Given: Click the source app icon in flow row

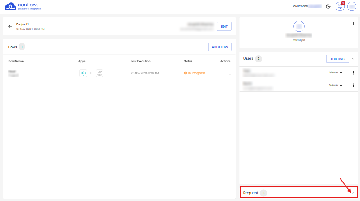Looking at the screenshot, I should [x=83, y=73].
